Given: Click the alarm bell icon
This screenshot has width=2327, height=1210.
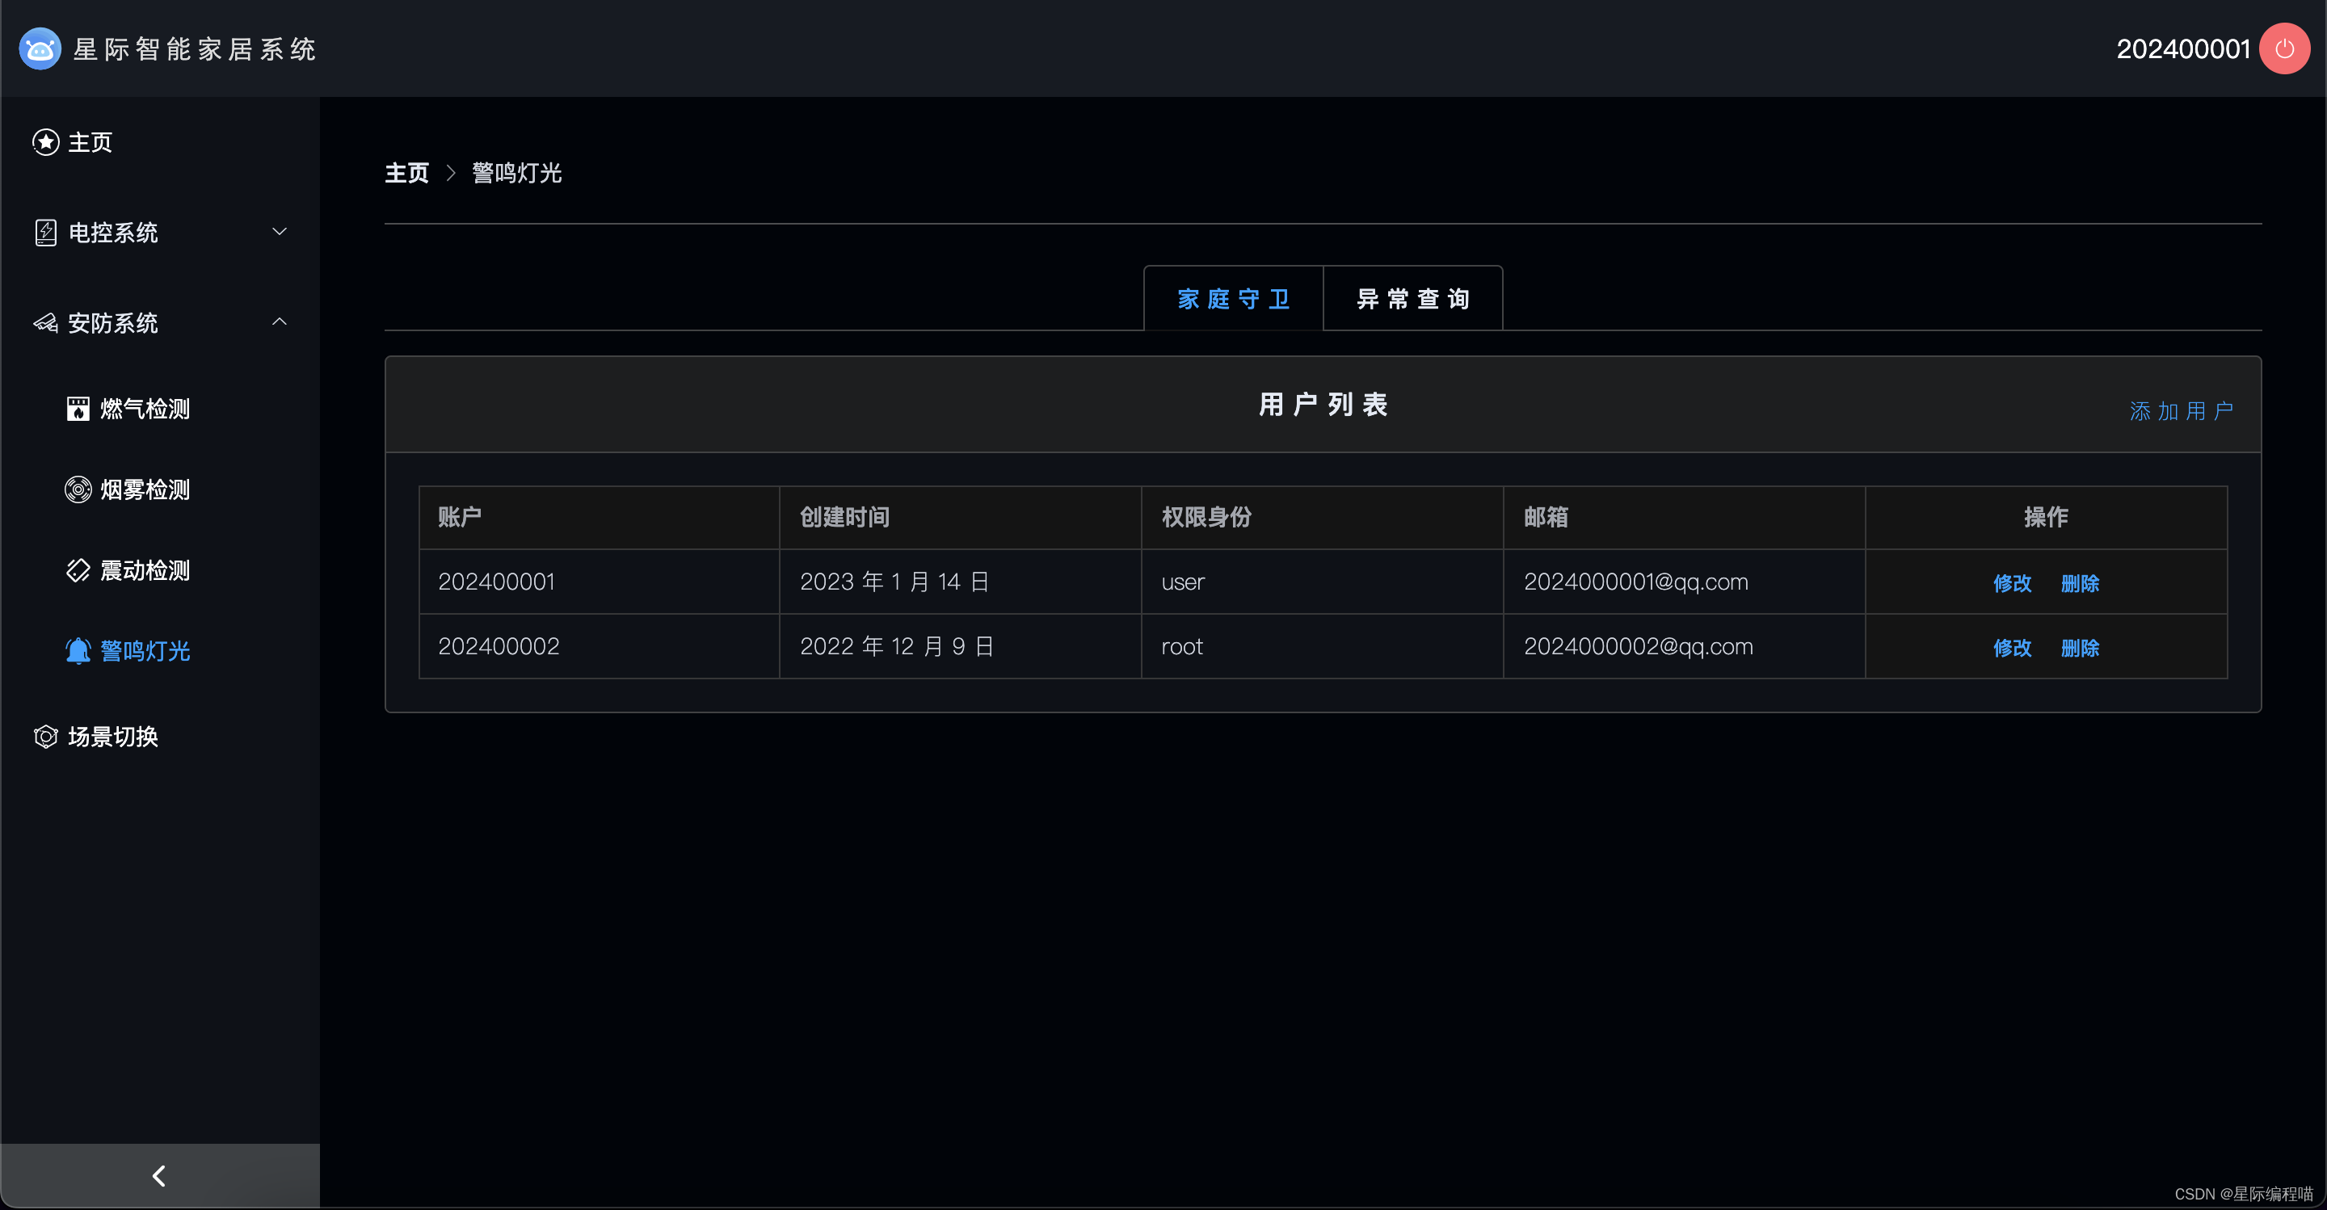Looking at the screenshot, I should pos(78,651).
